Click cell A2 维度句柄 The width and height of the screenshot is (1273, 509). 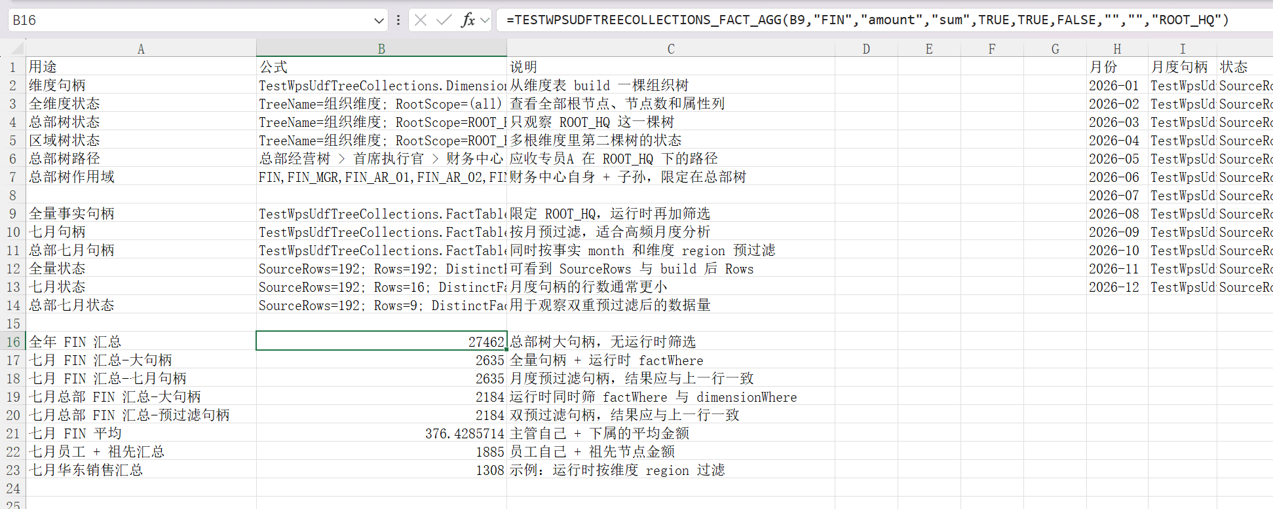point(141,85)
